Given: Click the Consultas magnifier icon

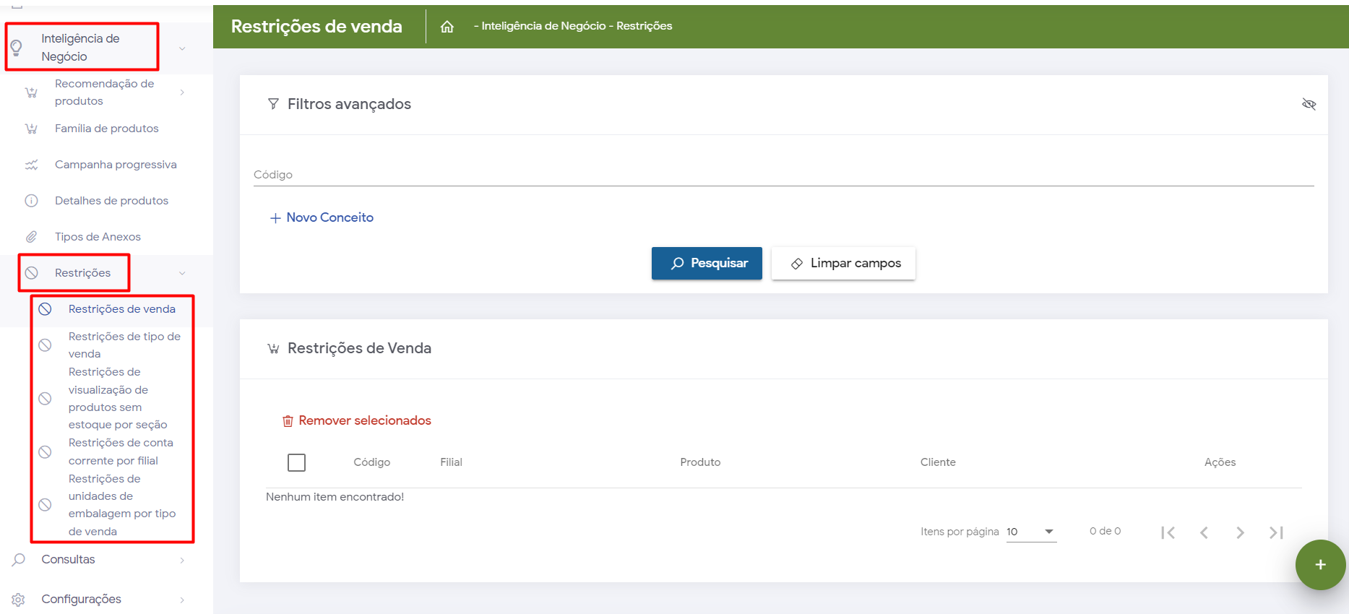Looking at the screenshot, I should [19, 560].
